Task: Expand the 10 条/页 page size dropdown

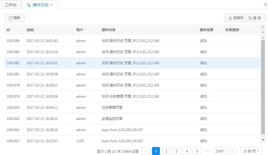Action: tap(251, 151)
